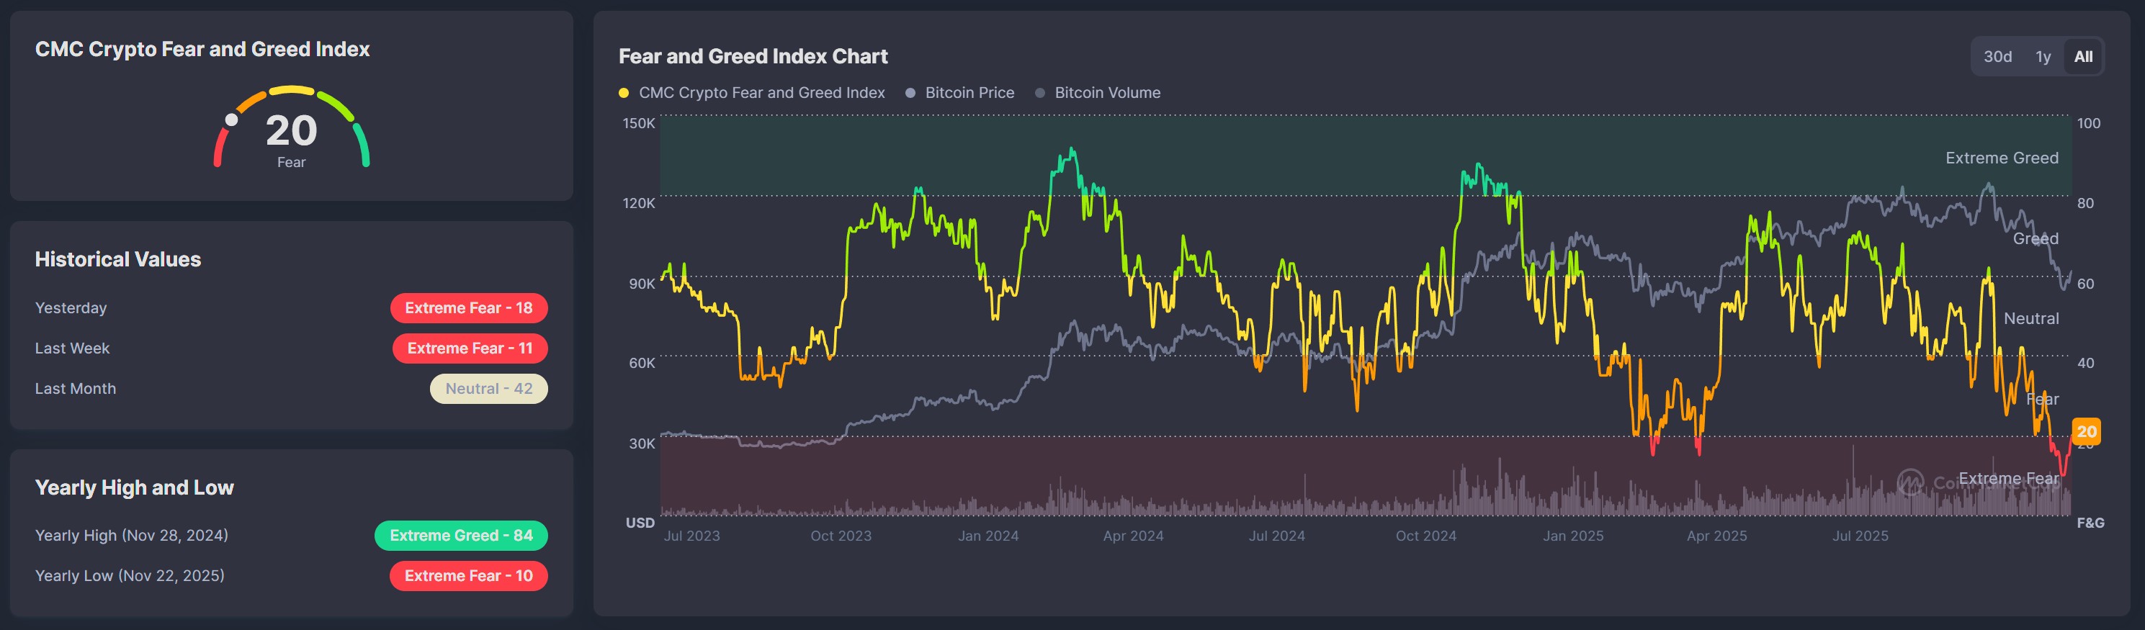2145x630 pixels.
Task: Click the Extreme Fear - 18 badge
Action: pos(469,308)
